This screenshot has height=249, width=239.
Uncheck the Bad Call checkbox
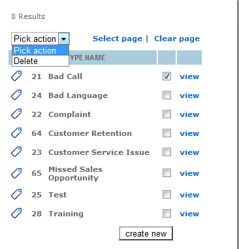(x=167, y=76)
